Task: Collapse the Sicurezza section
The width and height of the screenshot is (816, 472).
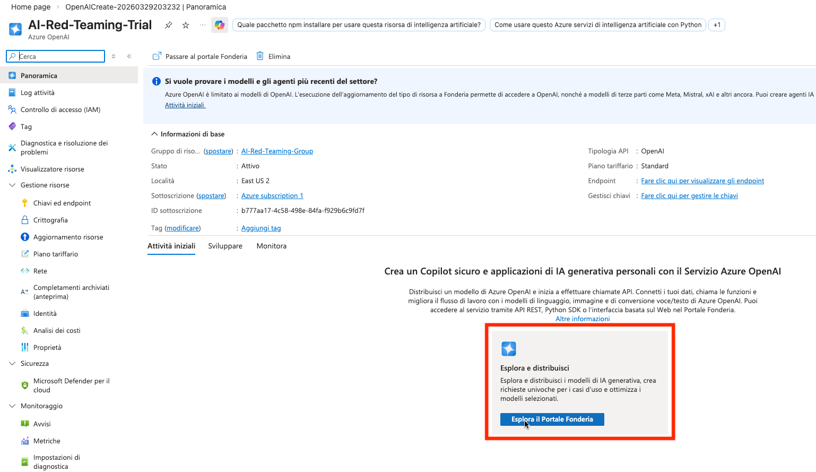Action: click(x=12, y=364)
